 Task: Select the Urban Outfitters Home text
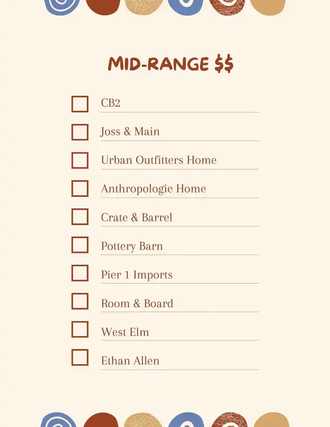[158, 160]
